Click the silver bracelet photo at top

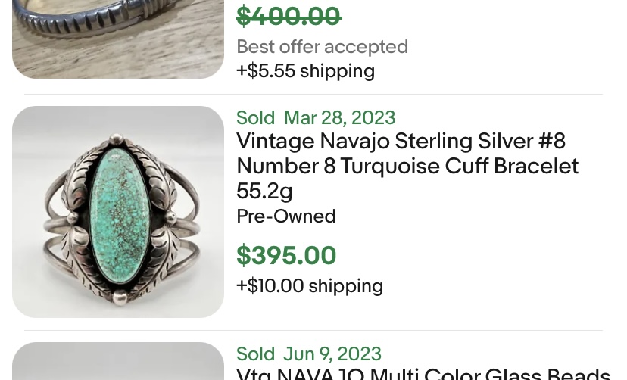coord(118,38)
